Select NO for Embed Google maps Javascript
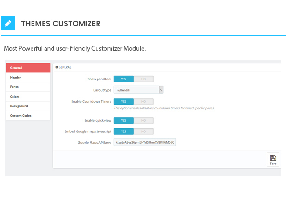Viewport: 286px width, 197px height. [143, 131]
